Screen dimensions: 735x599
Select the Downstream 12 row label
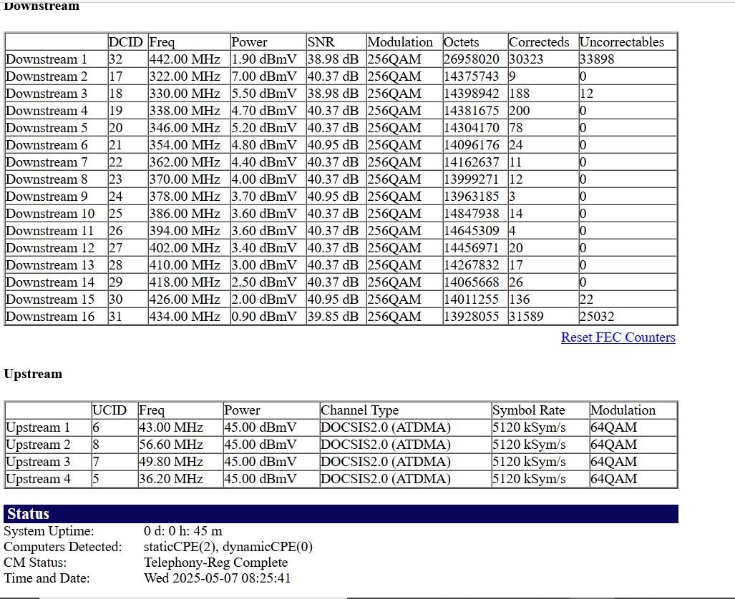(49, 248)
